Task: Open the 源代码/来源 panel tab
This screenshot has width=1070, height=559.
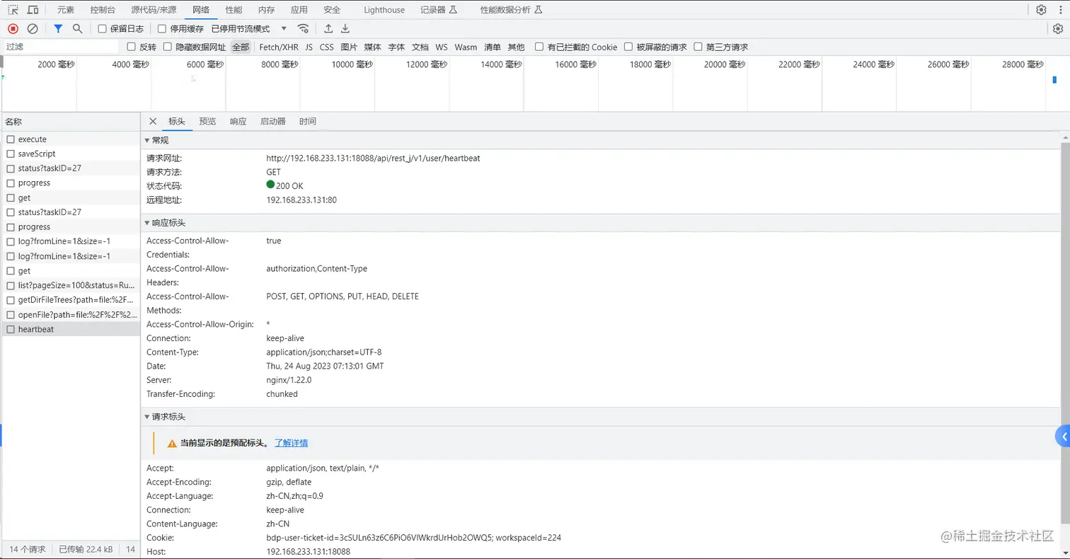Action: pyautogui.click(x=154, y=10)
